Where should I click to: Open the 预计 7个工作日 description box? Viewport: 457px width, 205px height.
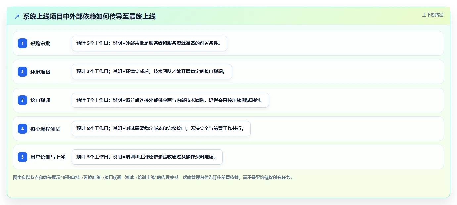(x=170, y=100)
